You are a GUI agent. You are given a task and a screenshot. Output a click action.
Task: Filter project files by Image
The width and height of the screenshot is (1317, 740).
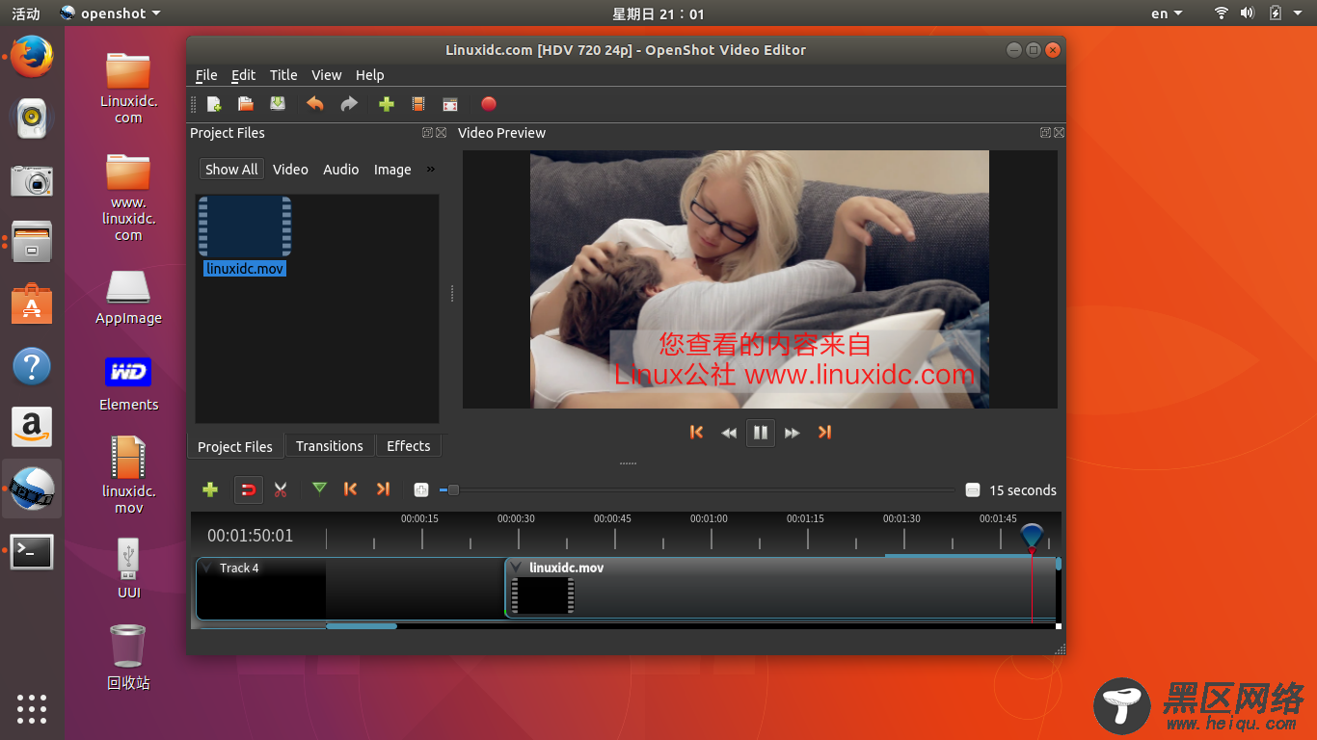[x=392, y=170]
